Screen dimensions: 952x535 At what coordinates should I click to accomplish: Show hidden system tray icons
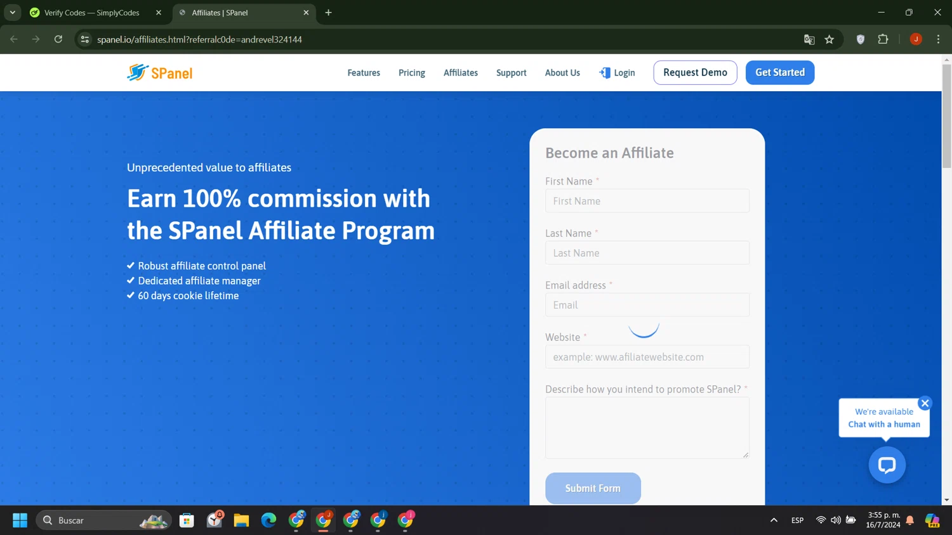tap(774, 520)
